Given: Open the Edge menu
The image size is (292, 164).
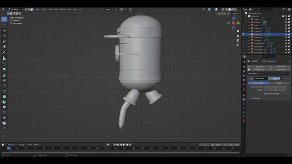Looking at the screenshot, I should (x=69, y=9).
